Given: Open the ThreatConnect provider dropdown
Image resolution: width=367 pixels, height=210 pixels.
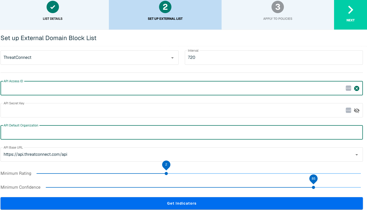Looking at the screenshot, I should (90, 58).
